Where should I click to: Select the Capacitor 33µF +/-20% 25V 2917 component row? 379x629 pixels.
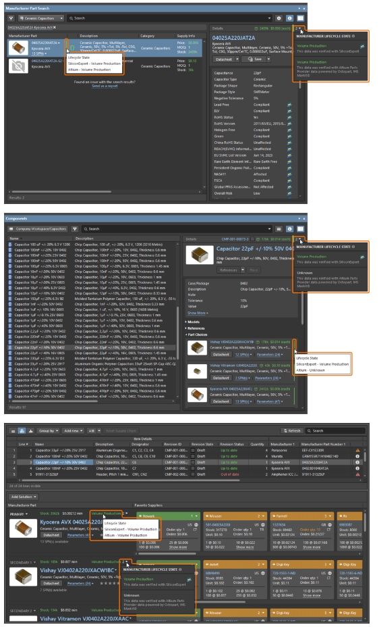point(92,364)
